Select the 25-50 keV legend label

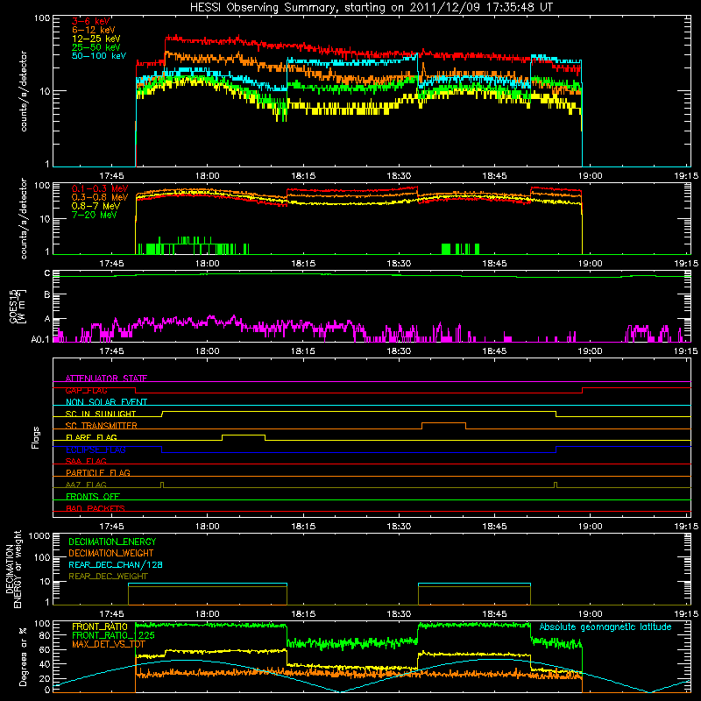pos(96,47)
